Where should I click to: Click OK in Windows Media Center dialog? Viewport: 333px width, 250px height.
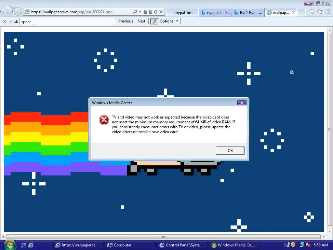[x=230, y=150]
